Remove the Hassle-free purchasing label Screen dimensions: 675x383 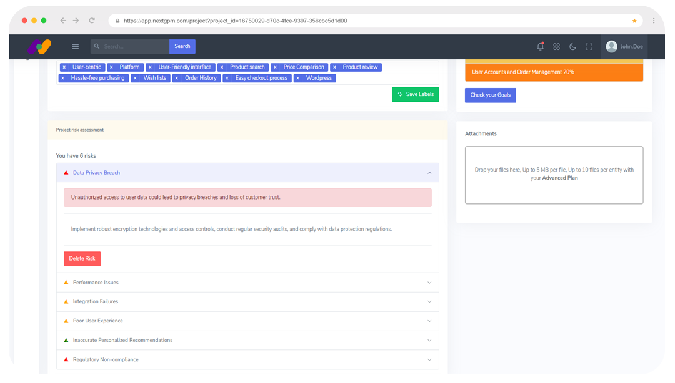pos(63,78)
